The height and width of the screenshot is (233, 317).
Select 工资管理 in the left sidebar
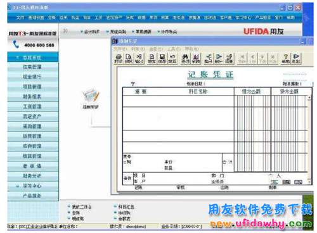(33, 106)
